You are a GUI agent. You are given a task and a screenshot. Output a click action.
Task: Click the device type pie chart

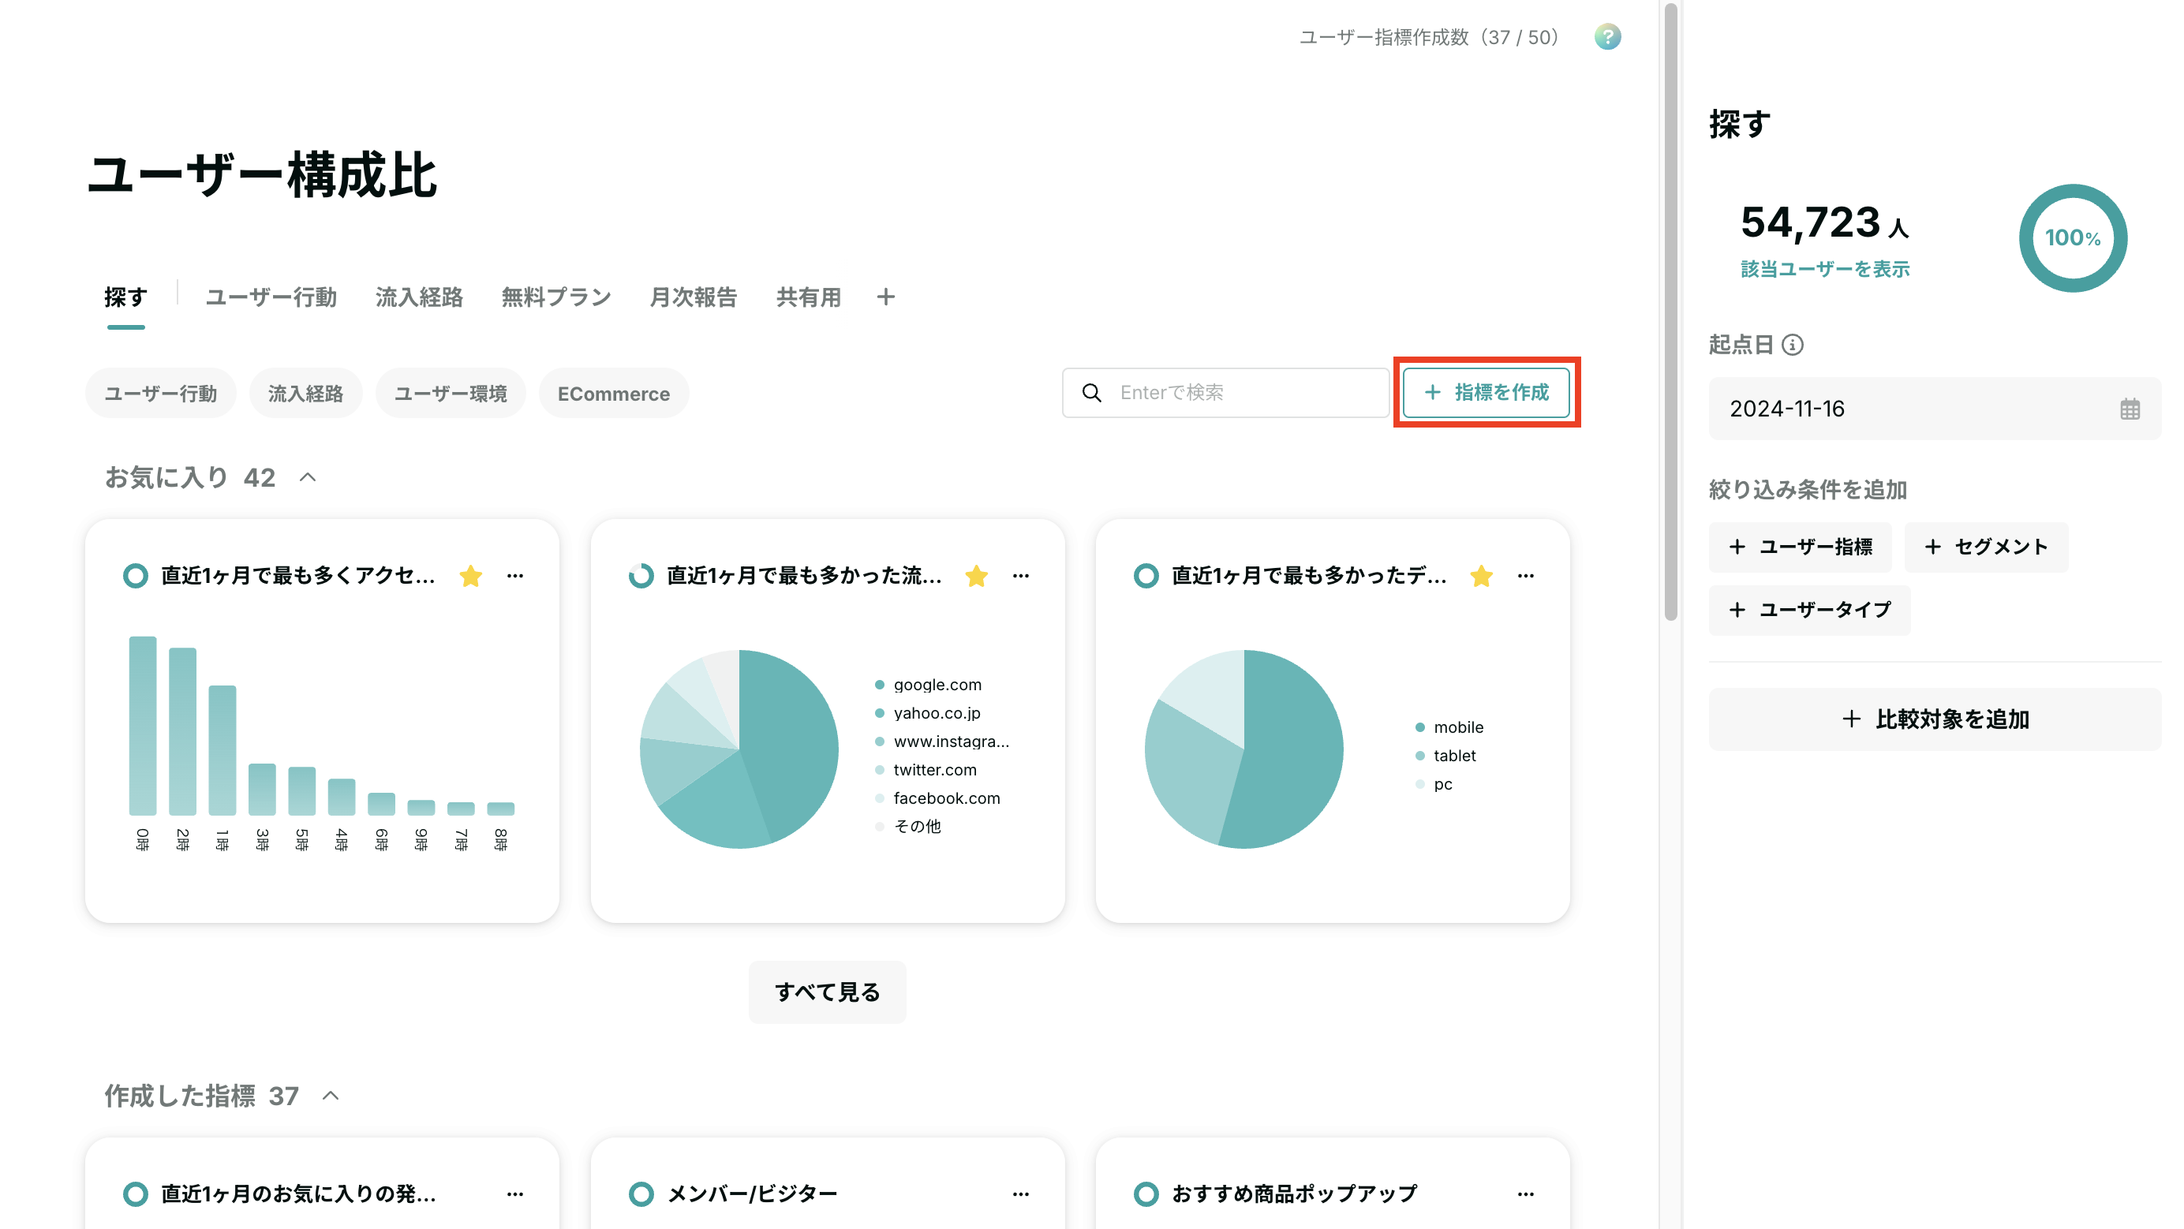pyautogui.click(x=1243, y=749)
